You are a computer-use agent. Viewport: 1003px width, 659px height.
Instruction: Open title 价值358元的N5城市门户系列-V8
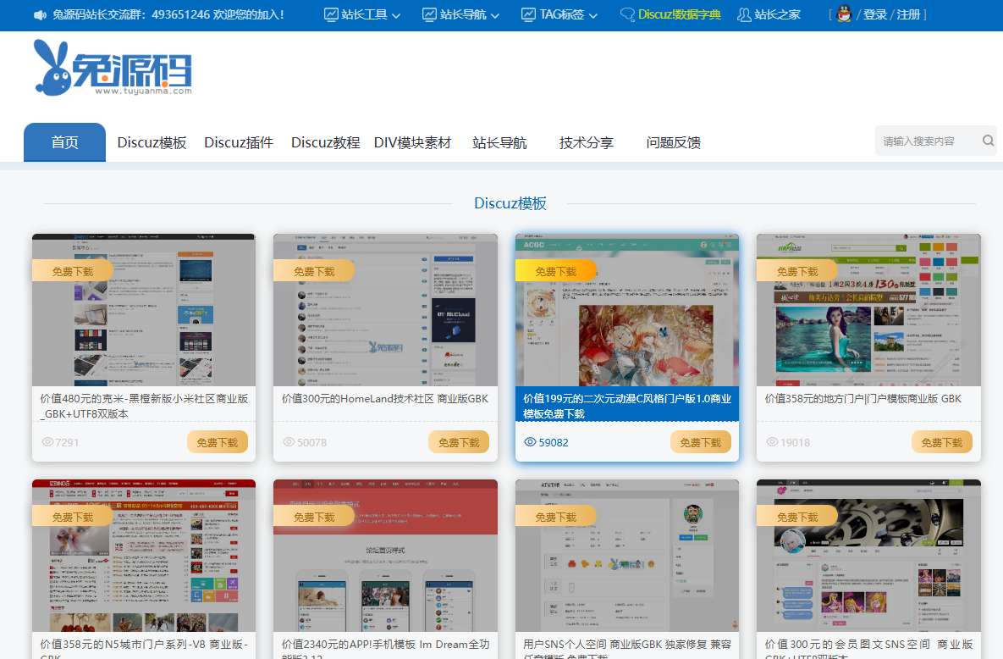coord(144,648)
